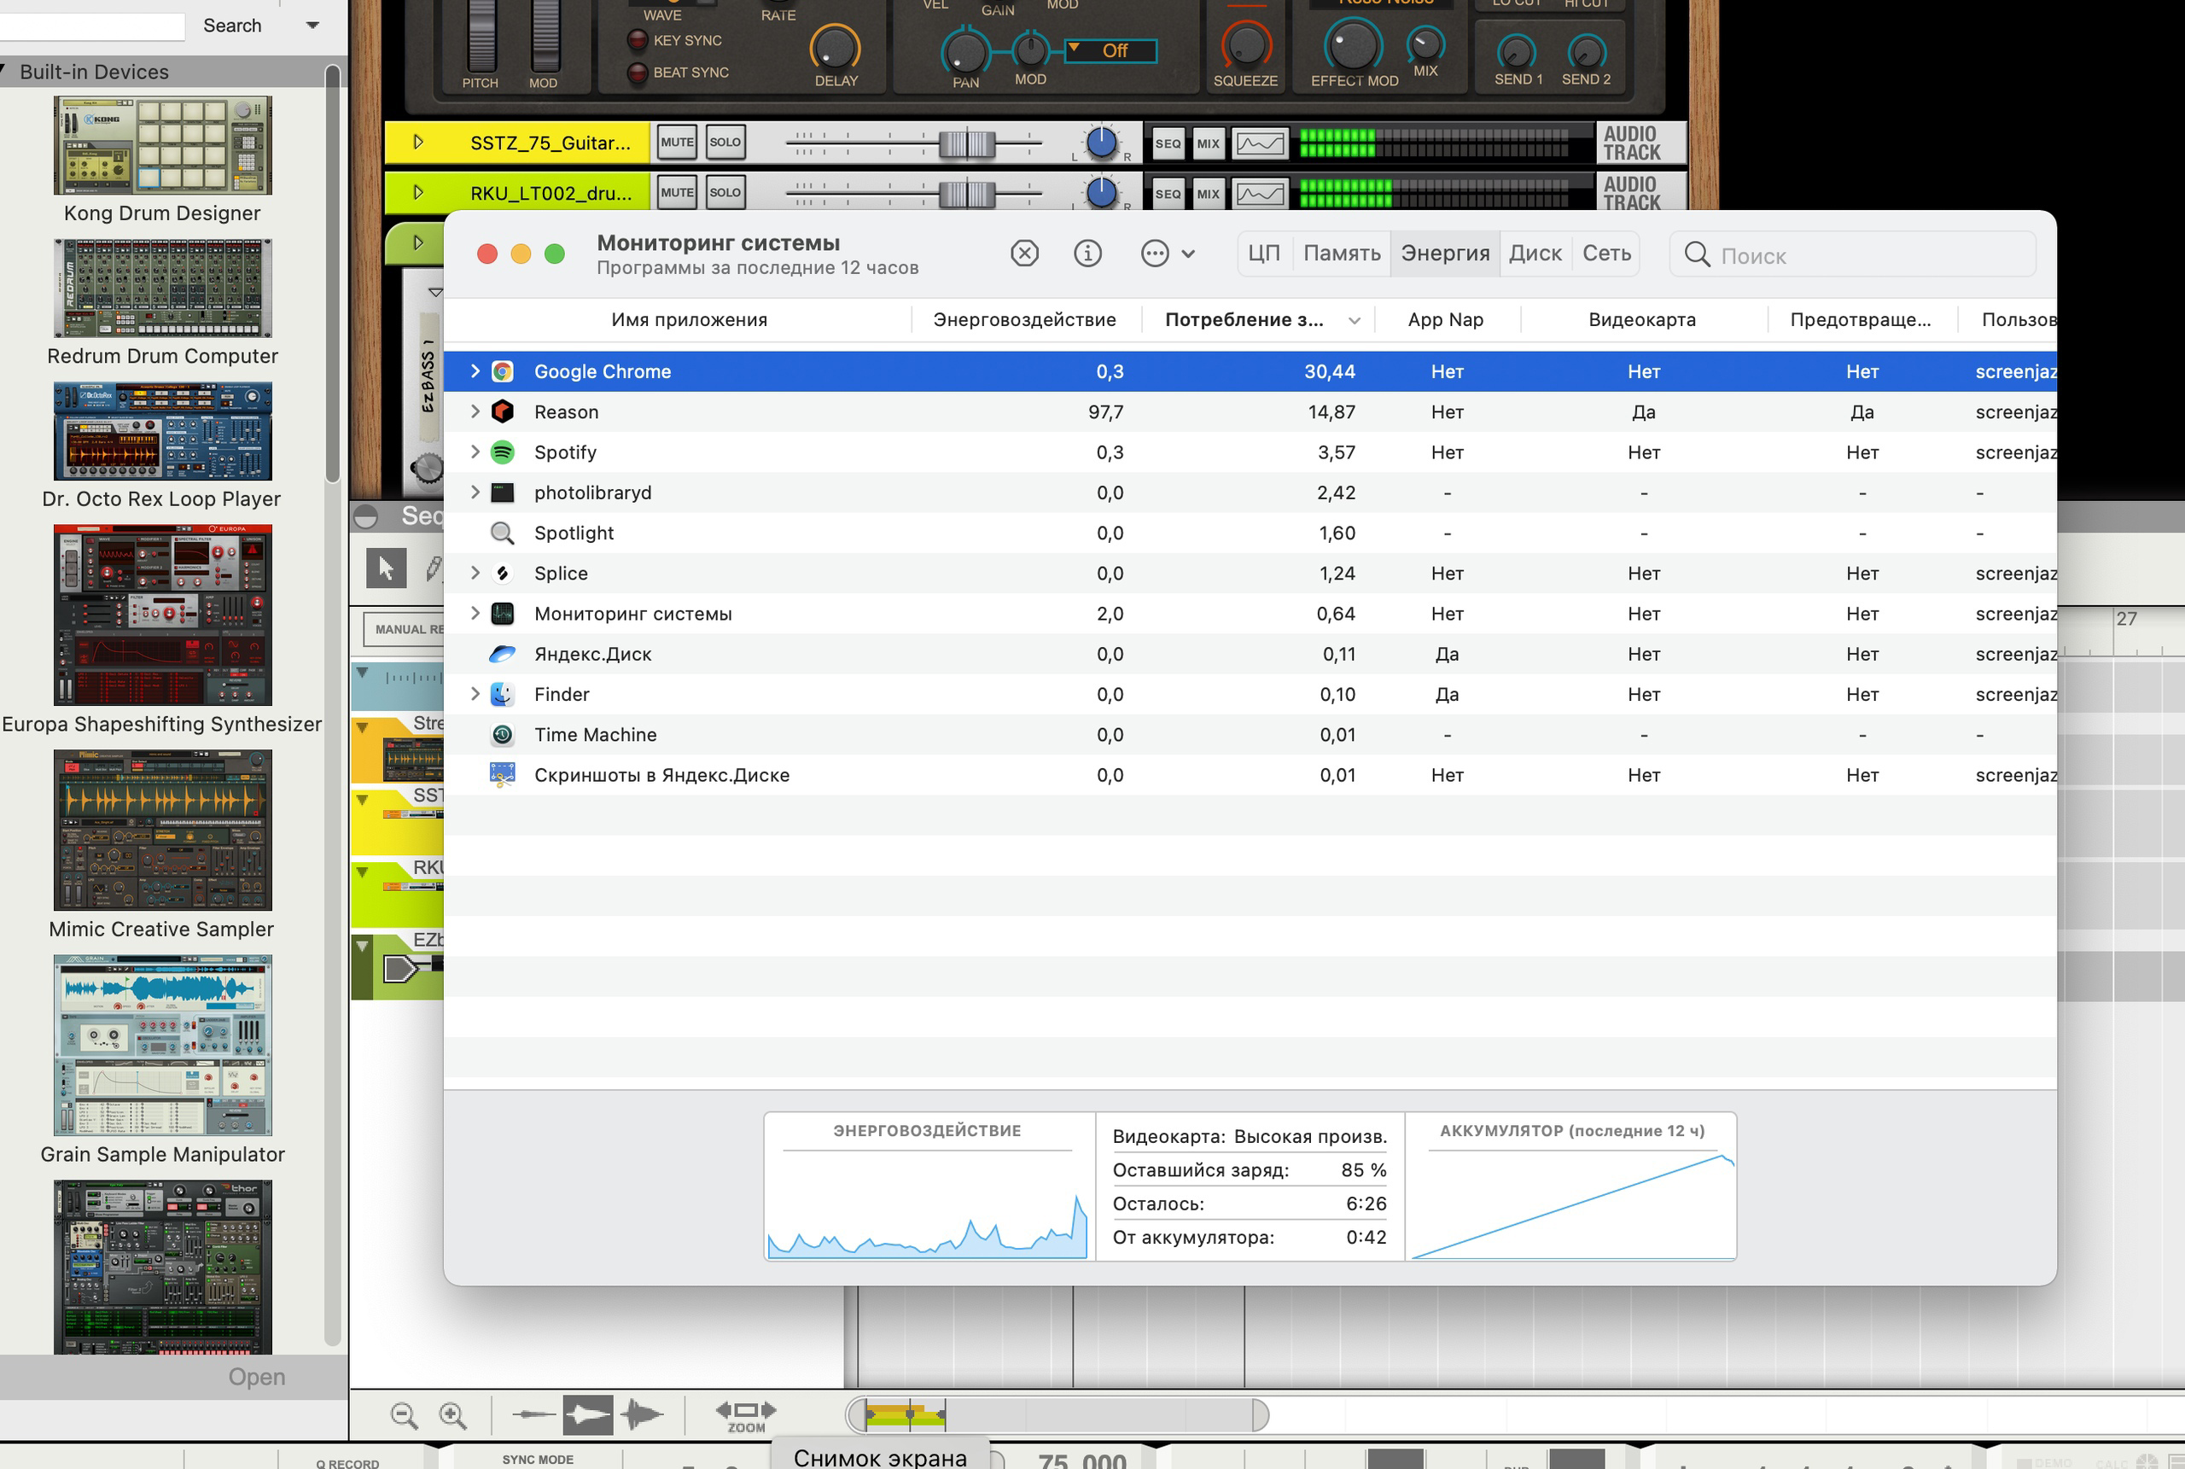2185x1469 pixels.
Task: Switch to the Память tab
Action: pos(1341,253)
